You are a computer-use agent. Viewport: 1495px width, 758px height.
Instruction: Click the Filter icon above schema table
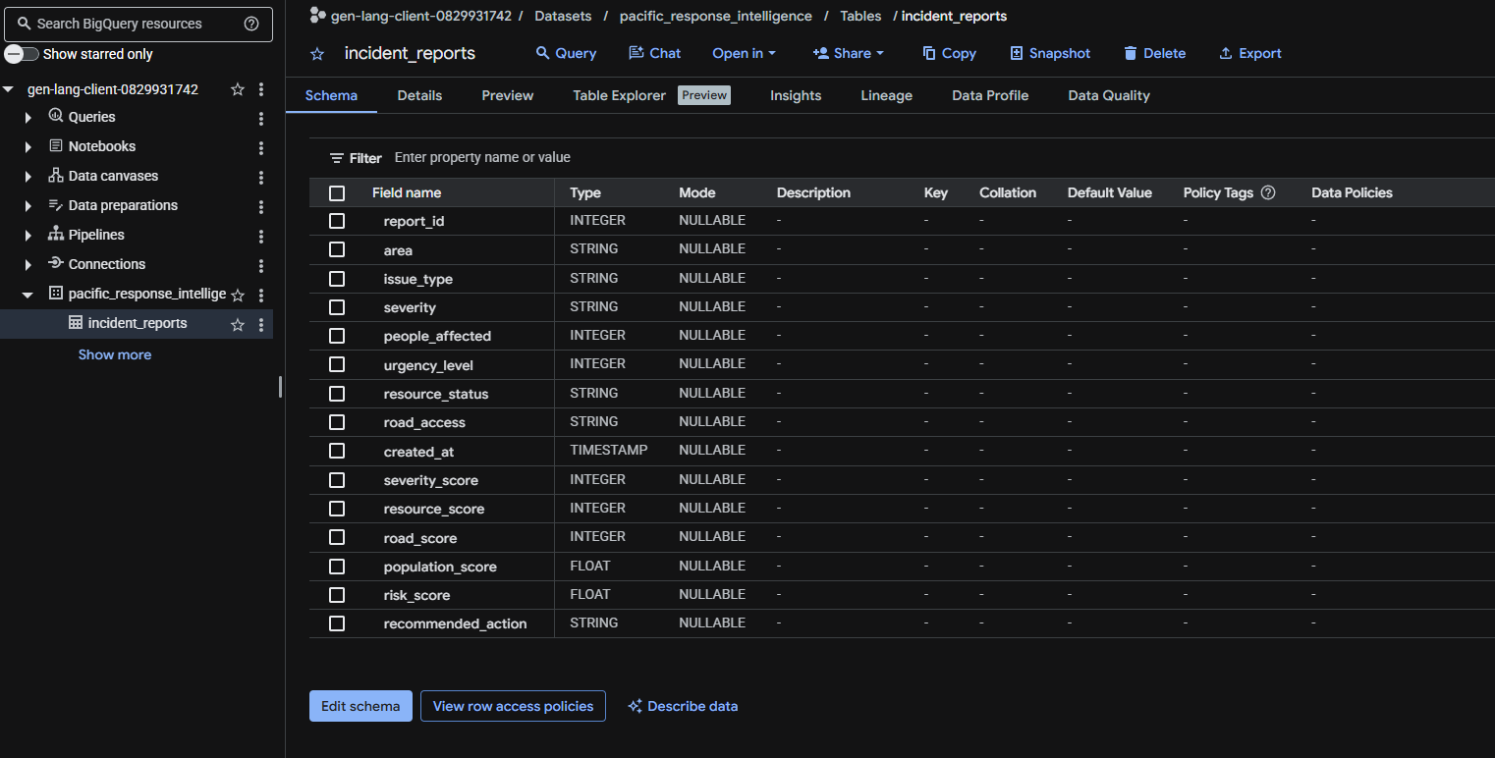pyautogui.click(x=337, y=158)
